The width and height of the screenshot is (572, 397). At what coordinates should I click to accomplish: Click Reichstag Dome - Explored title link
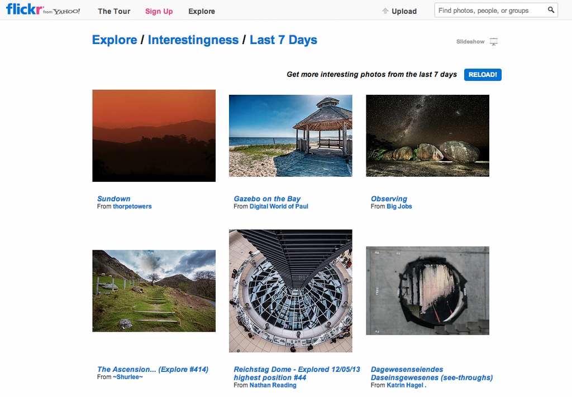point(297,374)
